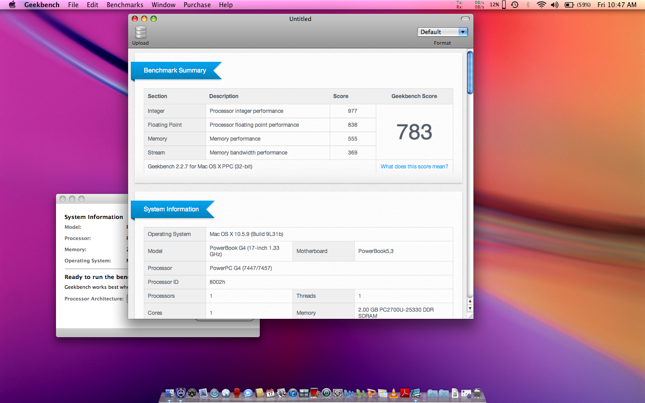The width and height of the screenshot is (645, 403).
Task: Open Address Book icon in the dock
Action: [x=259, y=393]
